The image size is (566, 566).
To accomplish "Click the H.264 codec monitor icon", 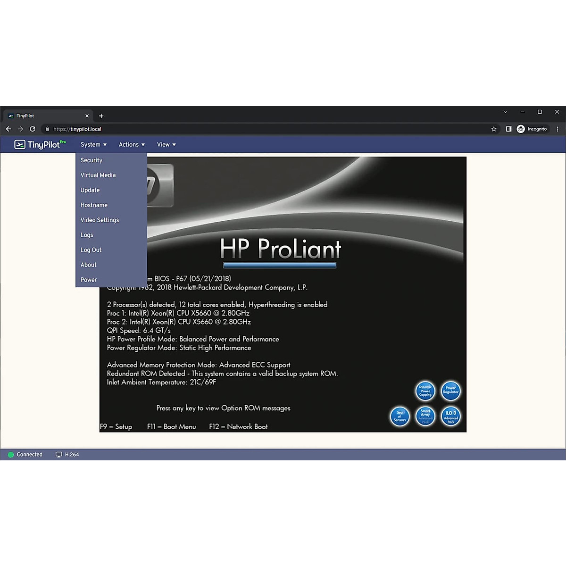I will tap(58, 454).
